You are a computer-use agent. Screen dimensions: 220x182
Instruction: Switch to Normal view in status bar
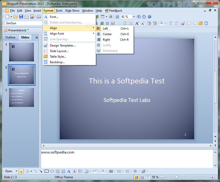(136, 177)
